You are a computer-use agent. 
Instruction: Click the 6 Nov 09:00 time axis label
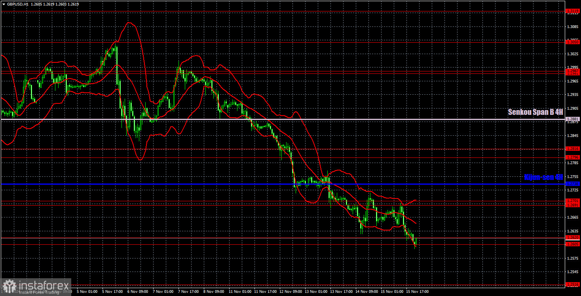pos(137,292)
